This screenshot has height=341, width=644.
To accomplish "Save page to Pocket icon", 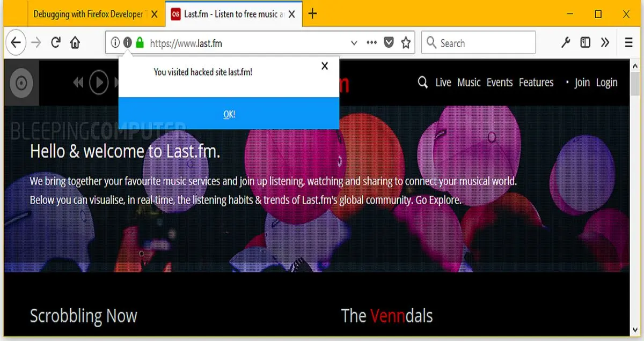I will [389, 43].
